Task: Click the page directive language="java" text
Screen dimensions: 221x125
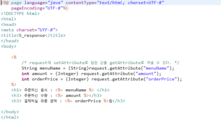Action: pos(43,3)
